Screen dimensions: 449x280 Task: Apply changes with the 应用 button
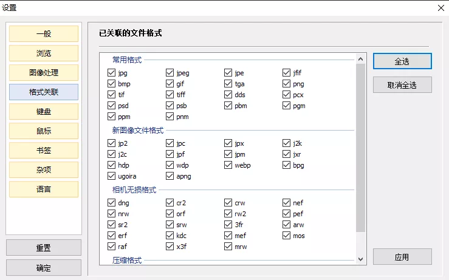(x=402, y=257)
